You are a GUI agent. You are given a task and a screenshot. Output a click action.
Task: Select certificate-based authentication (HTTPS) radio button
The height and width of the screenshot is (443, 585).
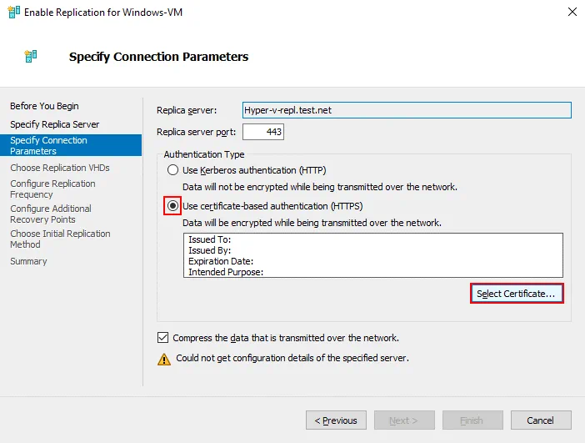(x=173, y=206)
